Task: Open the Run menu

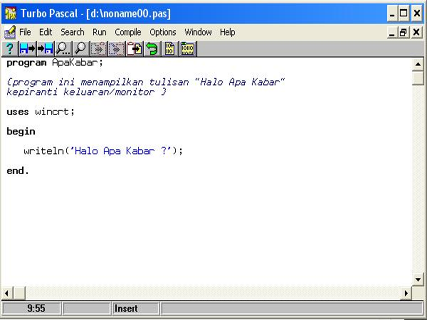Action: 99,32
